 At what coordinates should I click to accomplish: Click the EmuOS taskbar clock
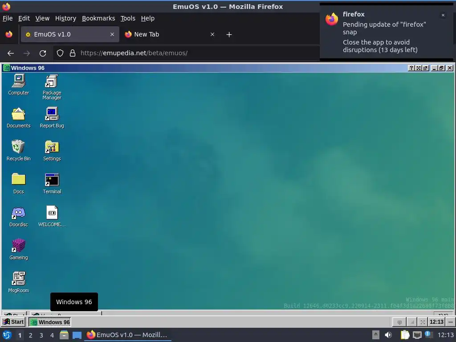(436, 322)
